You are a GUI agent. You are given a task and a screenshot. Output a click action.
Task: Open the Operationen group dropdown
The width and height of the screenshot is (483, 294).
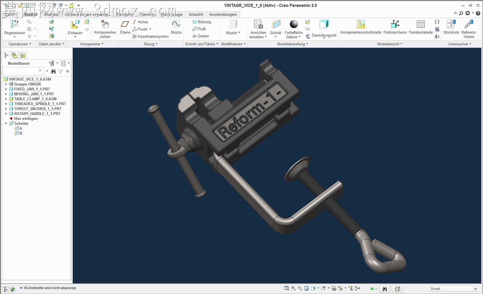tap(20, 44)
